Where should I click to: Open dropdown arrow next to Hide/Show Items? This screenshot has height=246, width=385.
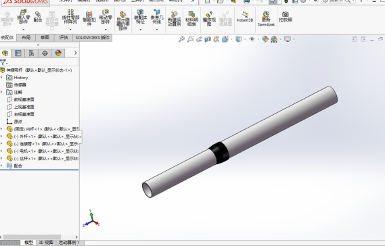coord(258,39)
